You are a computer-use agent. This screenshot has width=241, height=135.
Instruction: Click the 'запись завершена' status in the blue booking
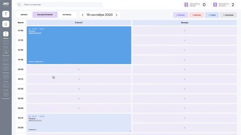click(x=36, y=61)
